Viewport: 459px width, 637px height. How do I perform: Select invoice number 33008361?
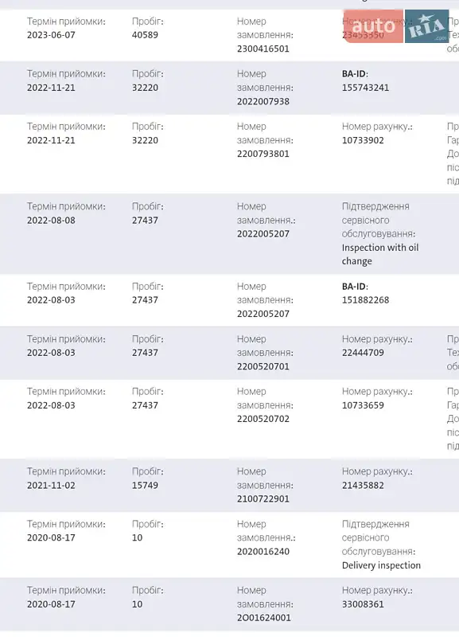click(363, 604)
